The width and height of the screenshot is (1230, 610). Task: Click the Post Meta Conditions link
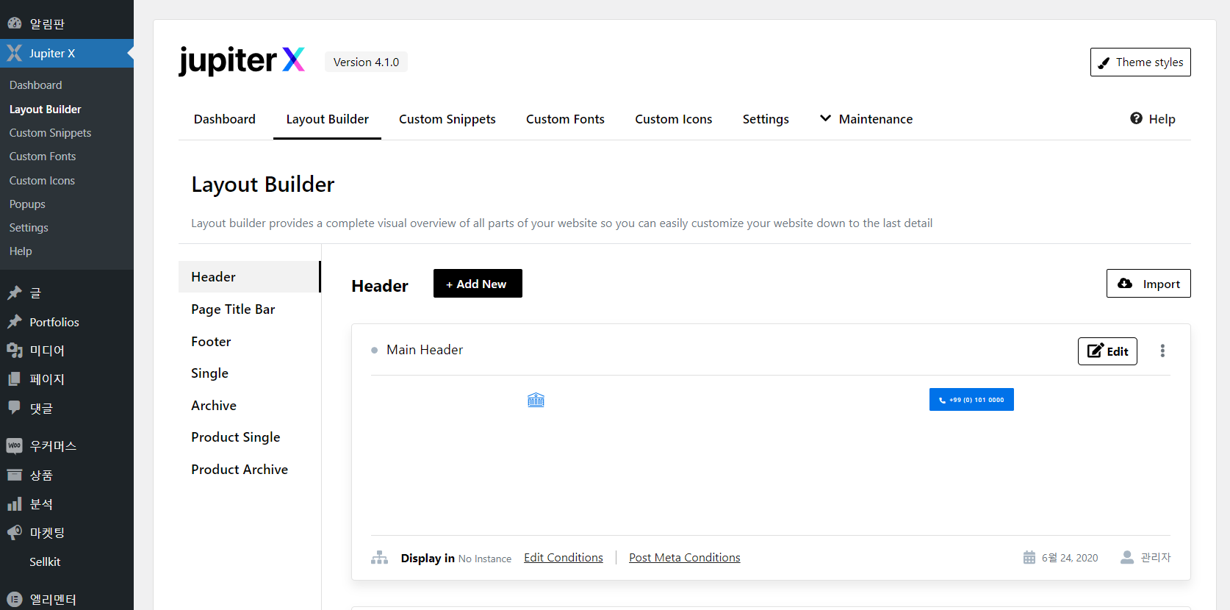point(685,558)
